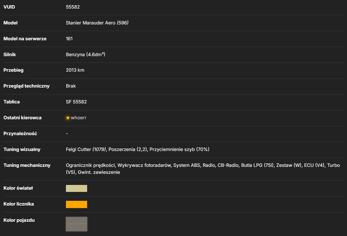
Task: Click the Przegląd techniczny value Brak
Action: point(71,86)
